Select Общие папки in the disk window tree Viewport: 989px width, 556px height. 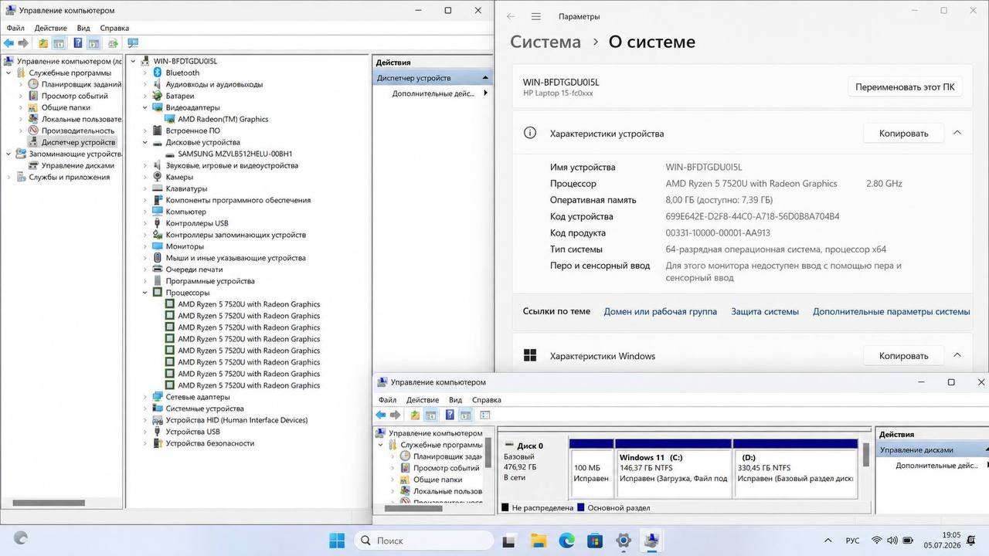pyautogui.click(x=437, y=480)
